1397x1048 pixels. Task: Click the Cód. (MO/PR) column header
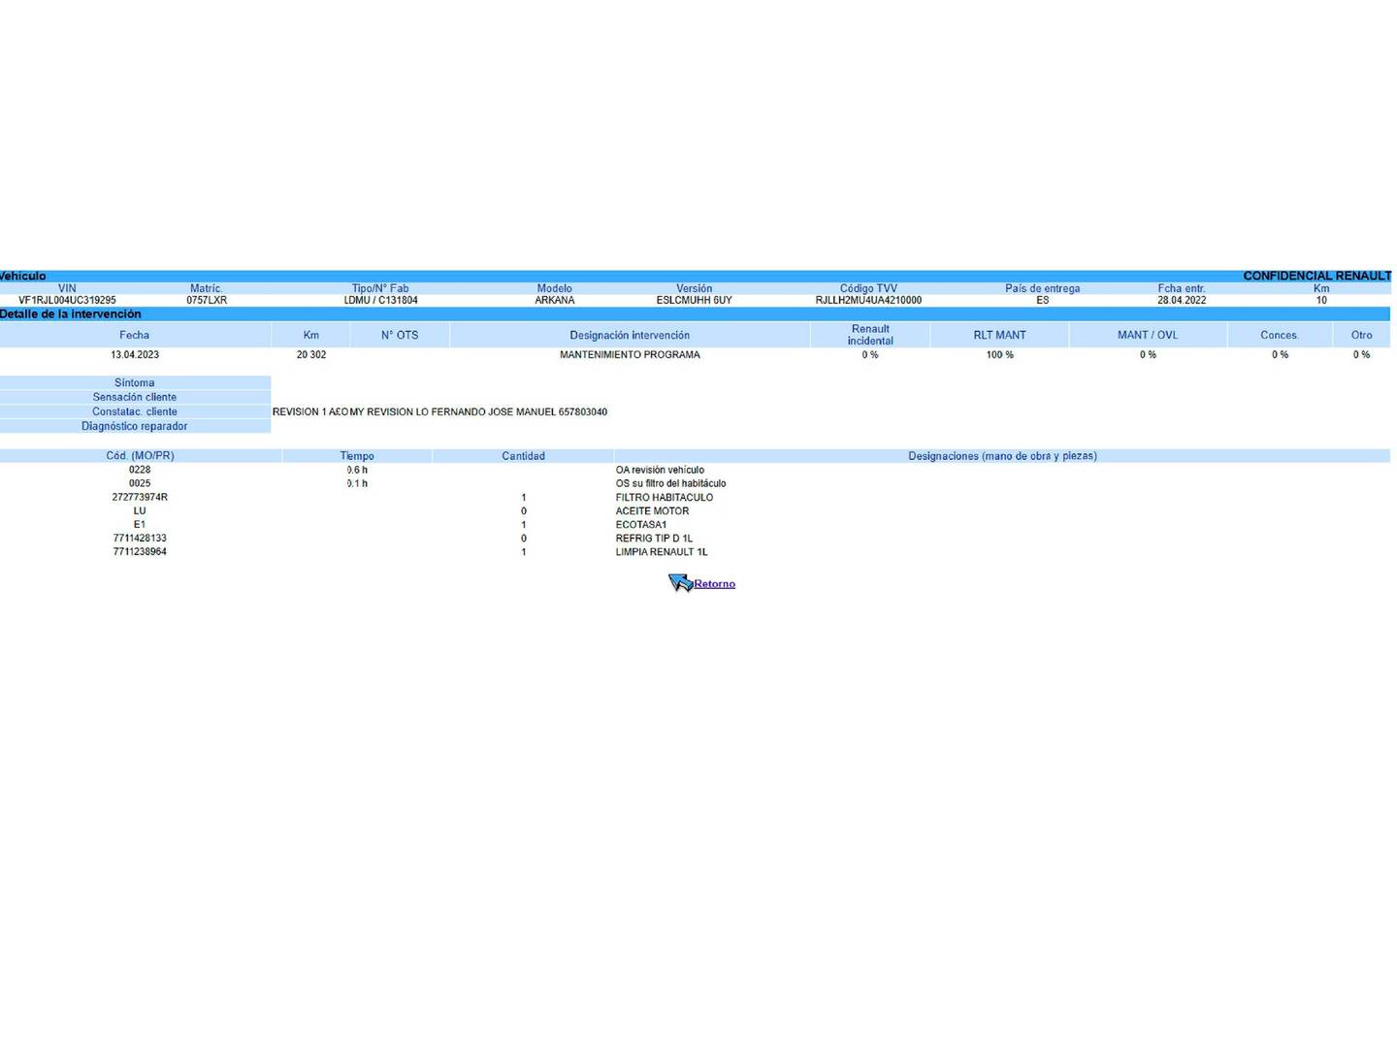point(141,456)
